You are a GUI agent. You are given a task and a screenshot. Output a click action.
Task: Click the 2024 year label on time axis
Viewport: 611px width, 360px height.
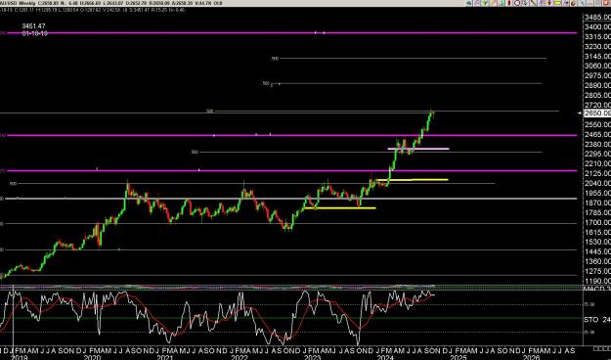click(385, 357)
